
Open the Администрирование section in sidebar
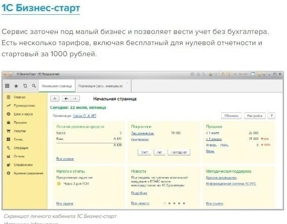pos(25,173)
